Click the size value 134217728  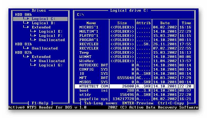click(123, 99)
